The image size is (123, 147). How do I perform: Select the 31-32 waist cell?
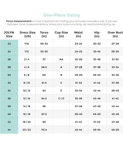pos(78,83)
